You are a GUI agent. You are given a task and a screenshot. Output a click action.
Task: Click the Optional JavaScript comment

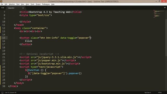[x=39, y=54]
